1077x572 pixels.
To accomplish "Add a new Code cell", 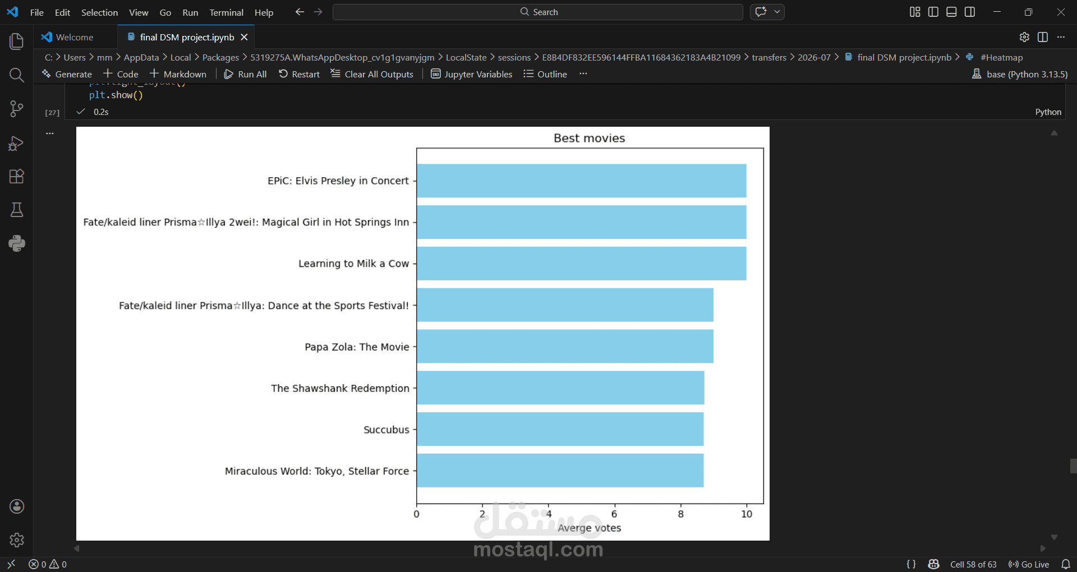I will click(x=121, y=74).
